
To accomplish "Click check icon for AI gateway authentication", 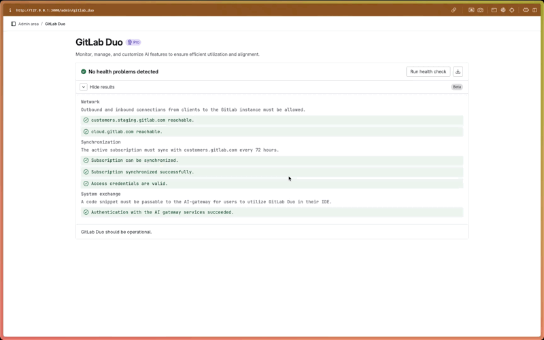I will (86, 212).
